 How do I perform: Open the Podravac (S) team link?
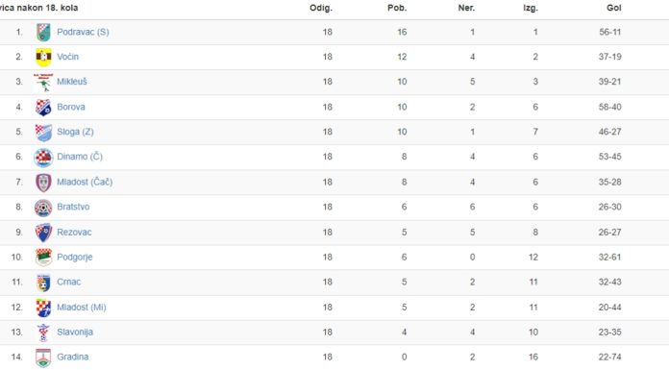83,32
